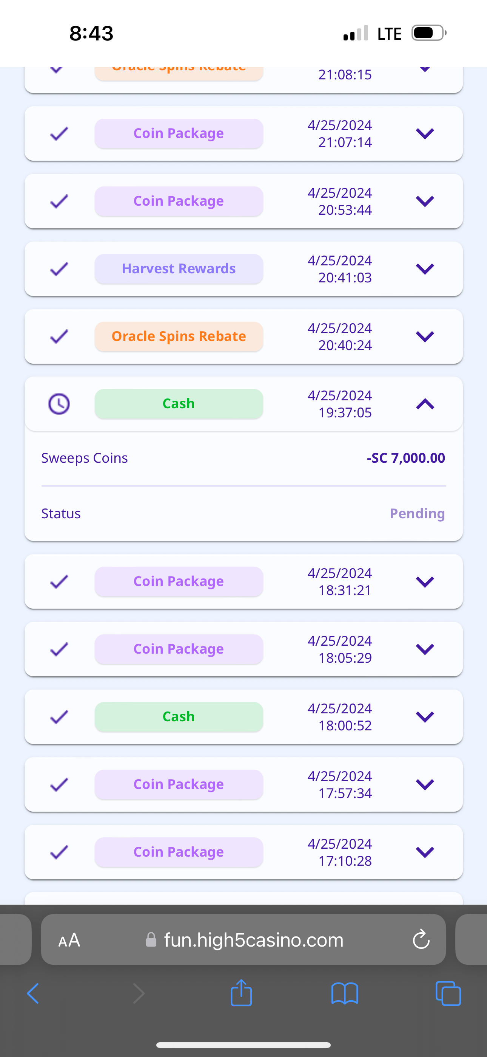The width and height of the screenshot is (487, 1057).
Task: Expand the Oracle Spins Rebate 20:40:24 entry
Action: coord(425,337)
